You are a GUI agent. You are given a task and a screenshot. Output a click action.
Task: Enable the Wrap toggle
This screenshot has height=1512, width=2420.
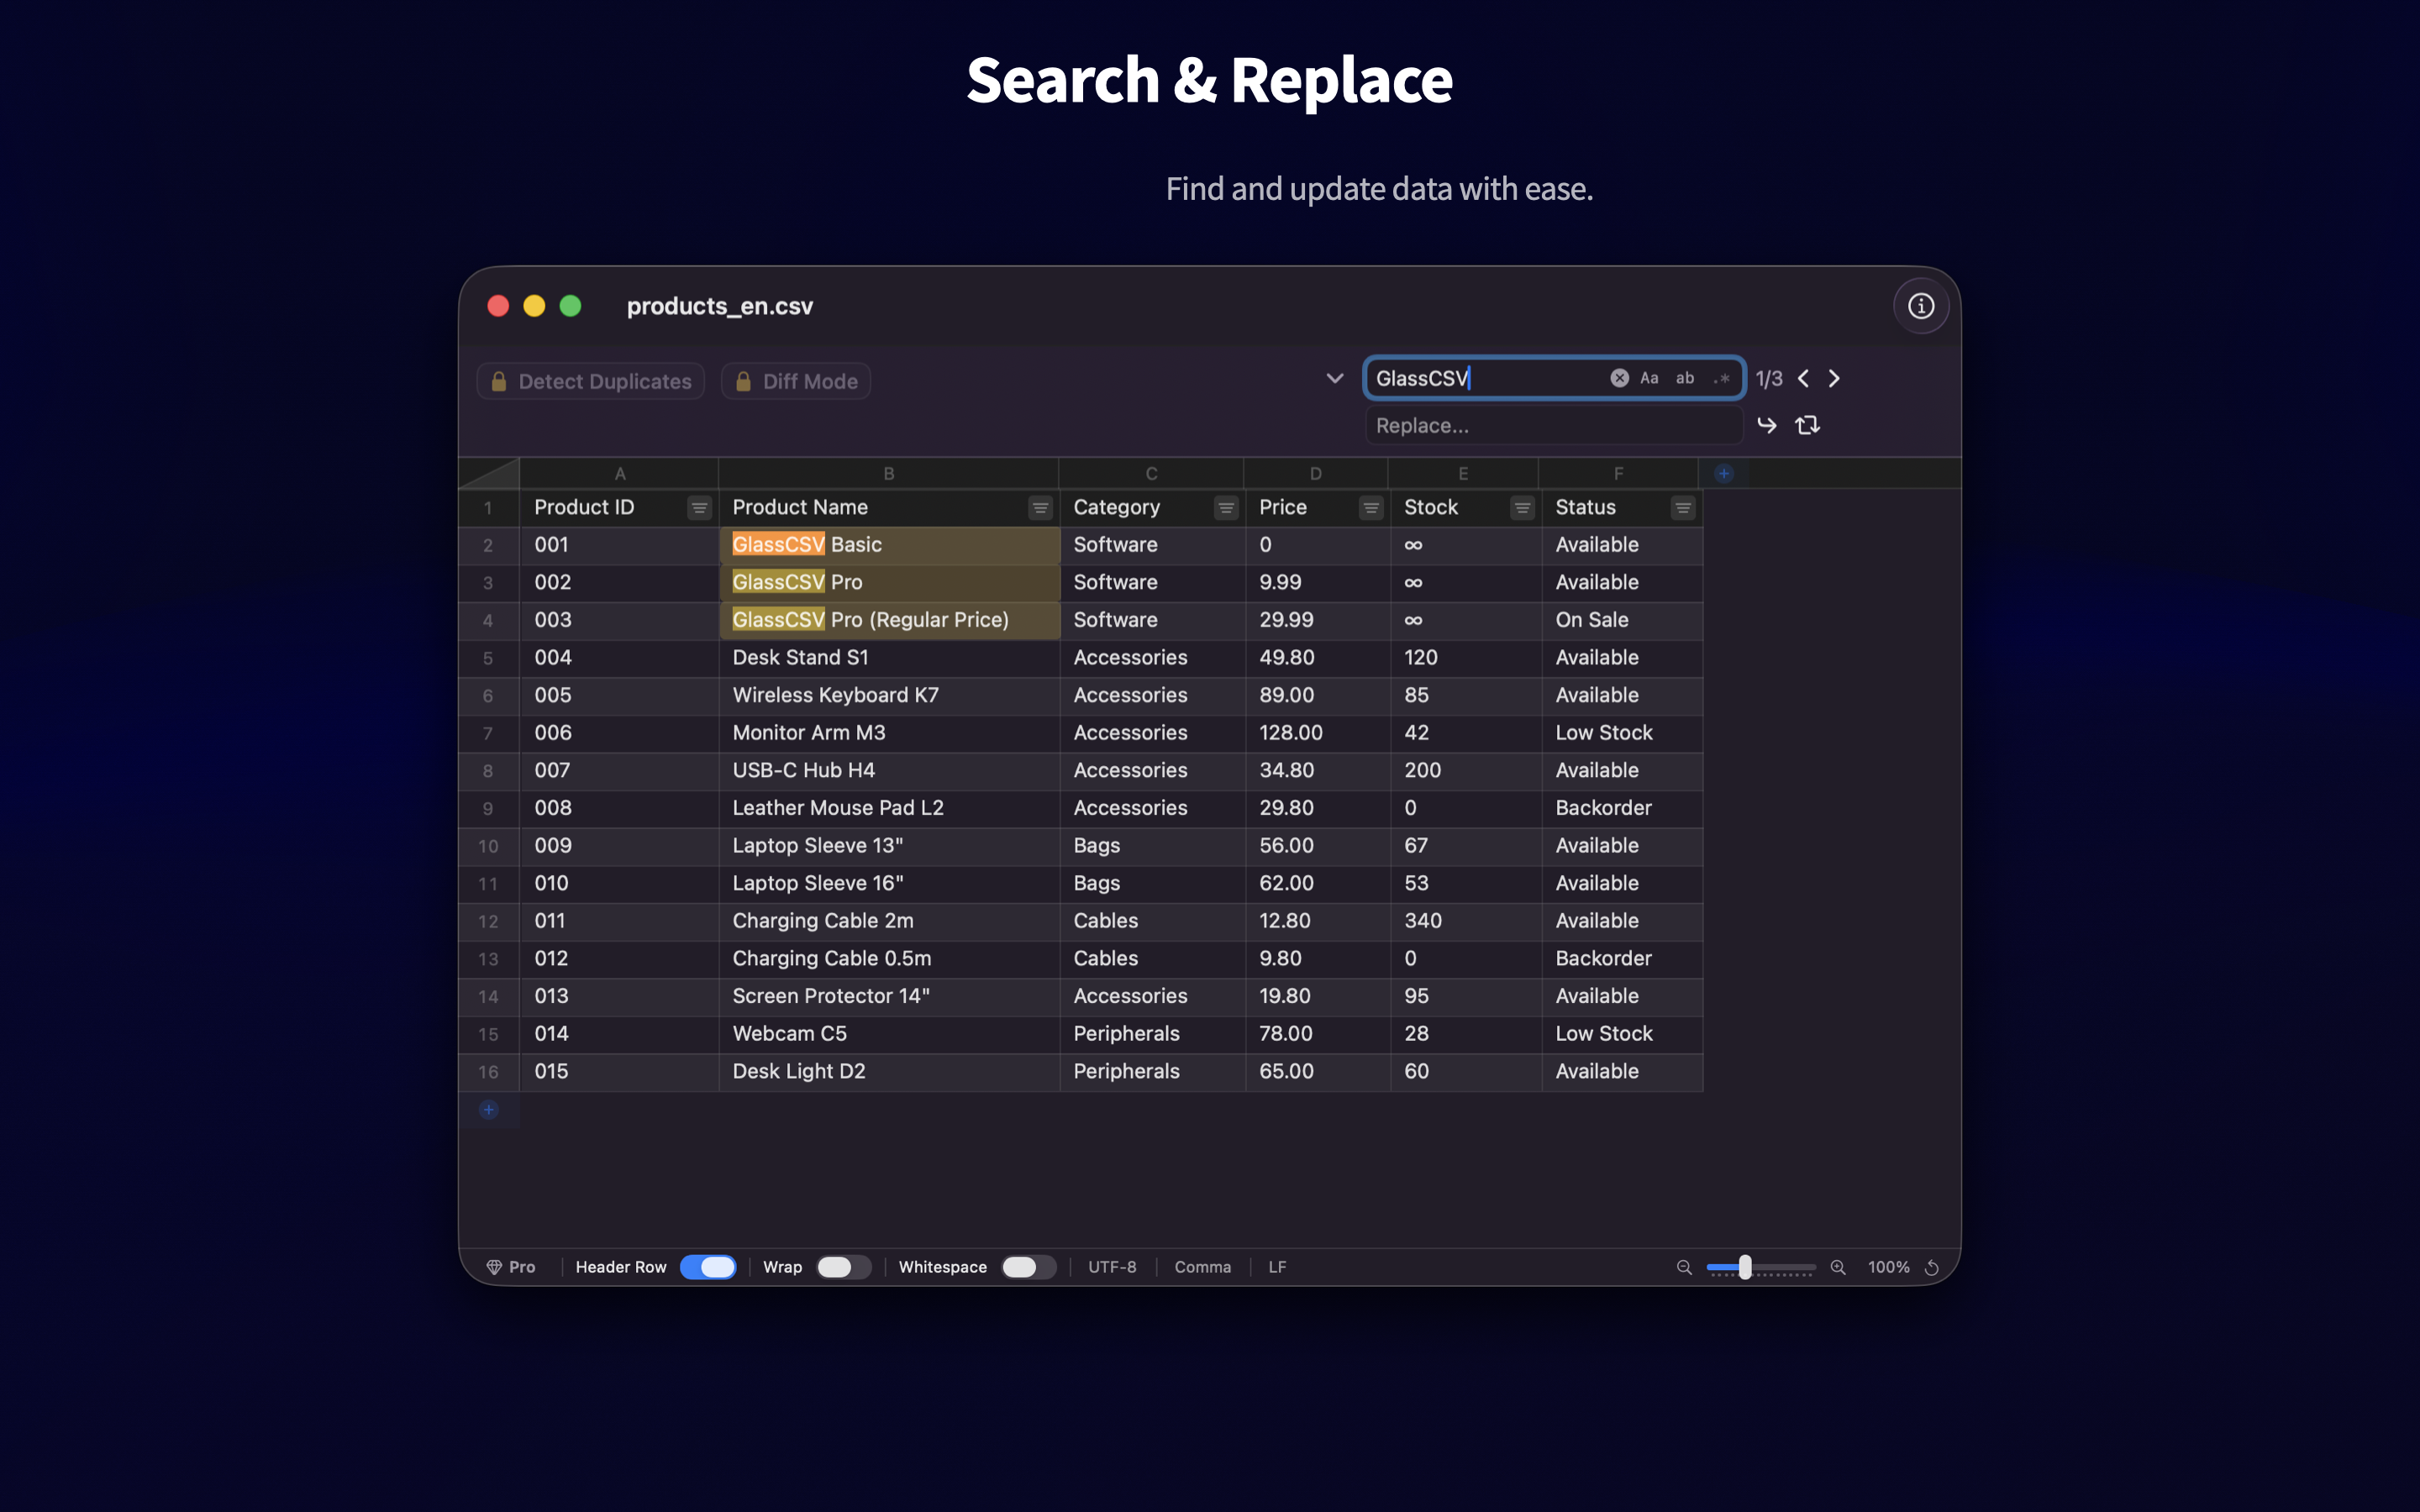(843, 1267)
